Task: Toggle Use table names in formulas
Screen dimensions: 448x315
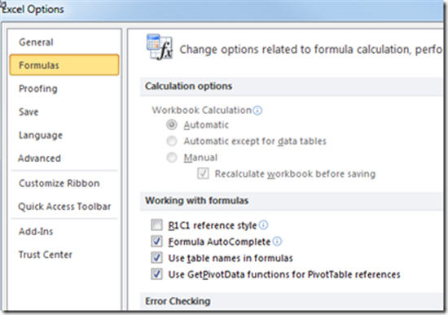Action: (x=156, y=258)
